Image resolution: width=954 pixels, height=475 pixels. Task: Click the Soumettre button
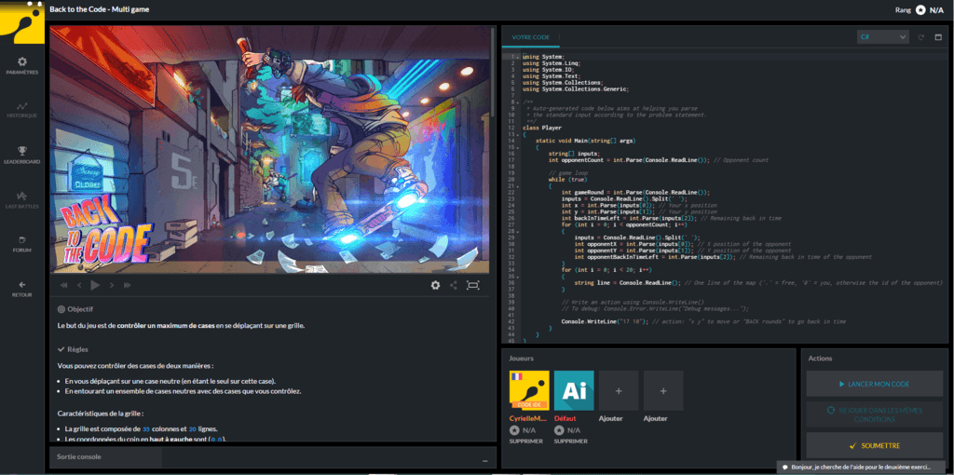[874, 446]
